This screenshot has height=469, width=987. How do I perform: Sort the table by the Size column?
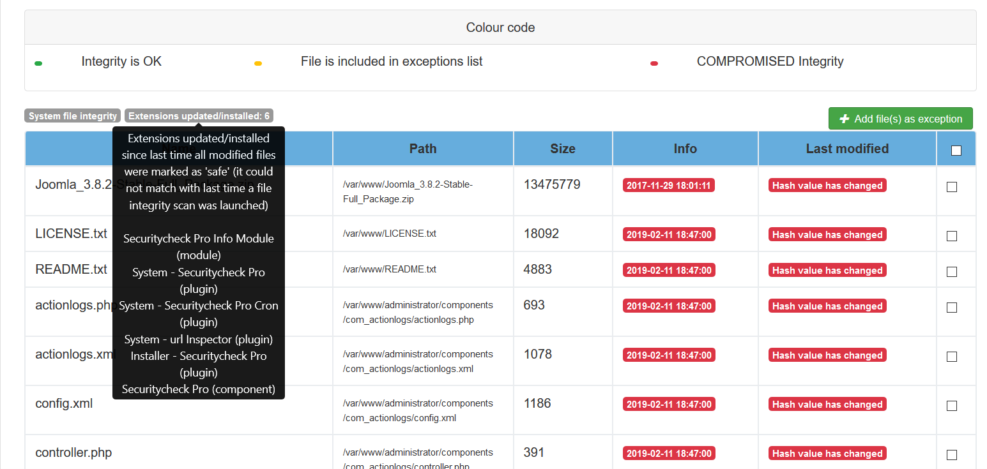[x=563, y=148]
